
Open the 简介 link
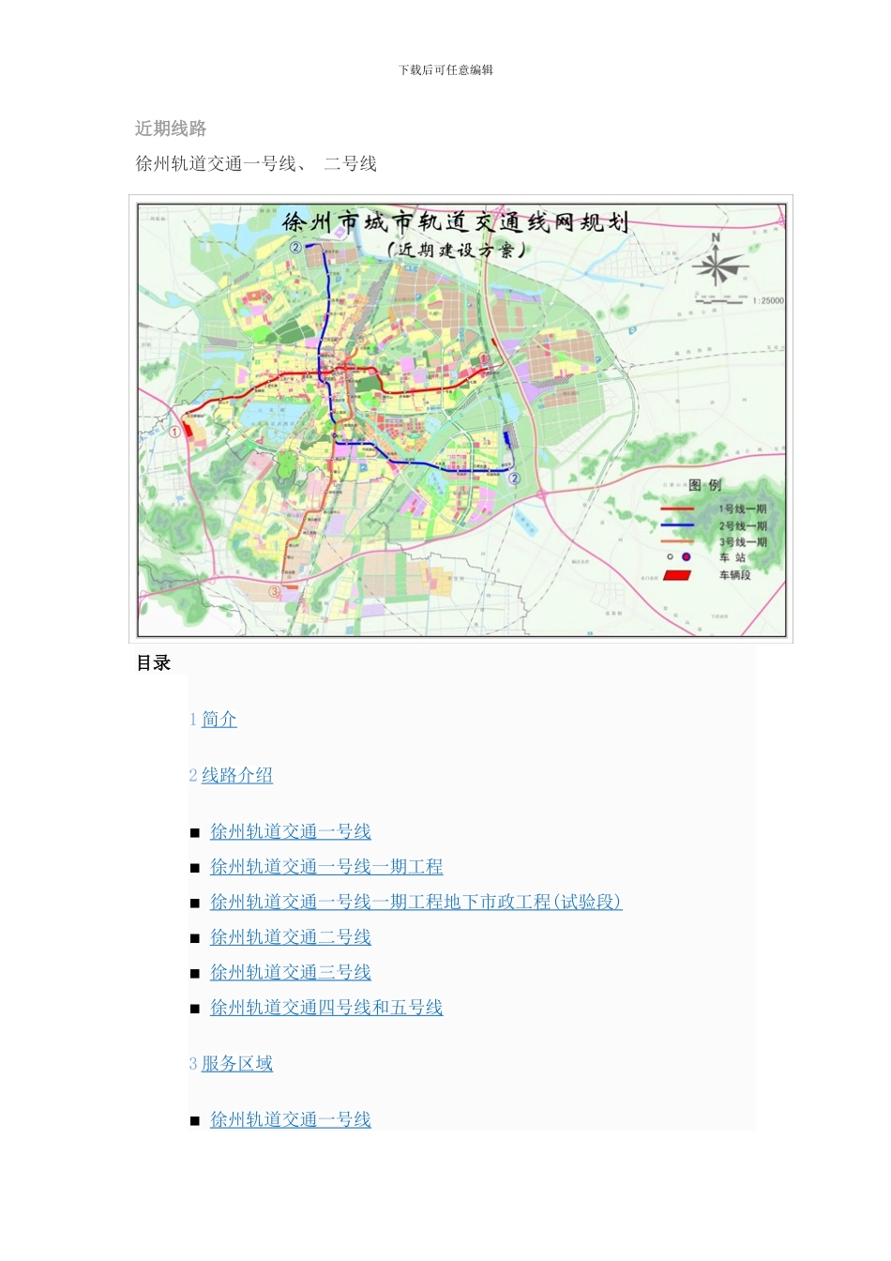[219, 720]
